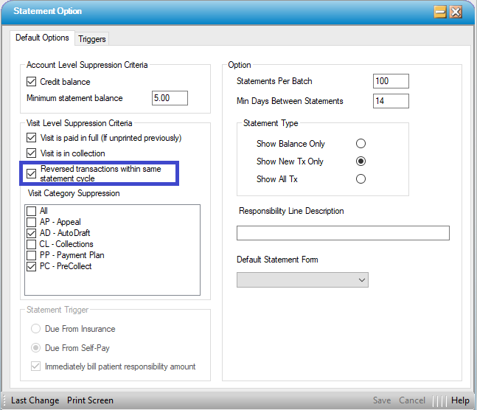Click the Responsibility Line Description text box
Image resolution: width=477 pixels, height=410 pixels.
point(343,234)
